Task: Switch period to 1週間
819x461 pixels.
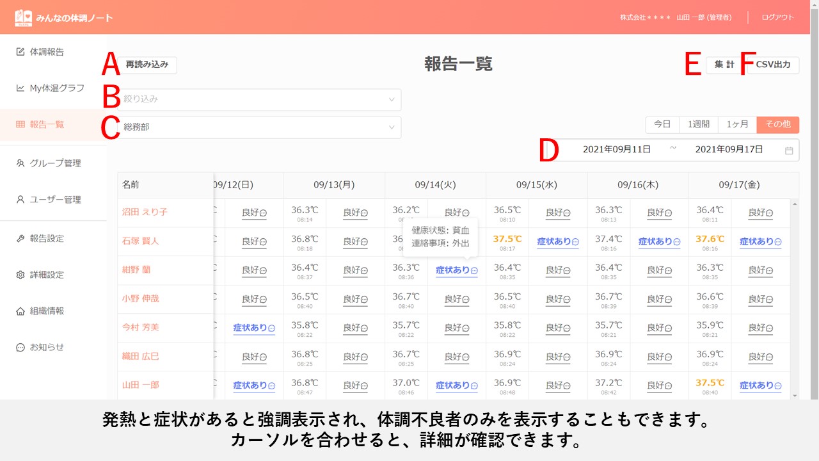Action: click(698, 125)
